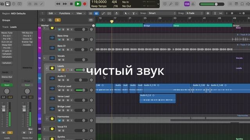Click the tempo value 119,0000
The height and width of the screenshot is (140, 250).
pyautogui.click(x=99, y=2)
